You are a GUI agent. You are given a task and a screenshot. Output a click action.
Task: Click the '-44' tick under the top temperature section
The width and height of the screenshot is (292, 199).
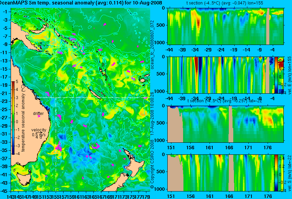169,50
